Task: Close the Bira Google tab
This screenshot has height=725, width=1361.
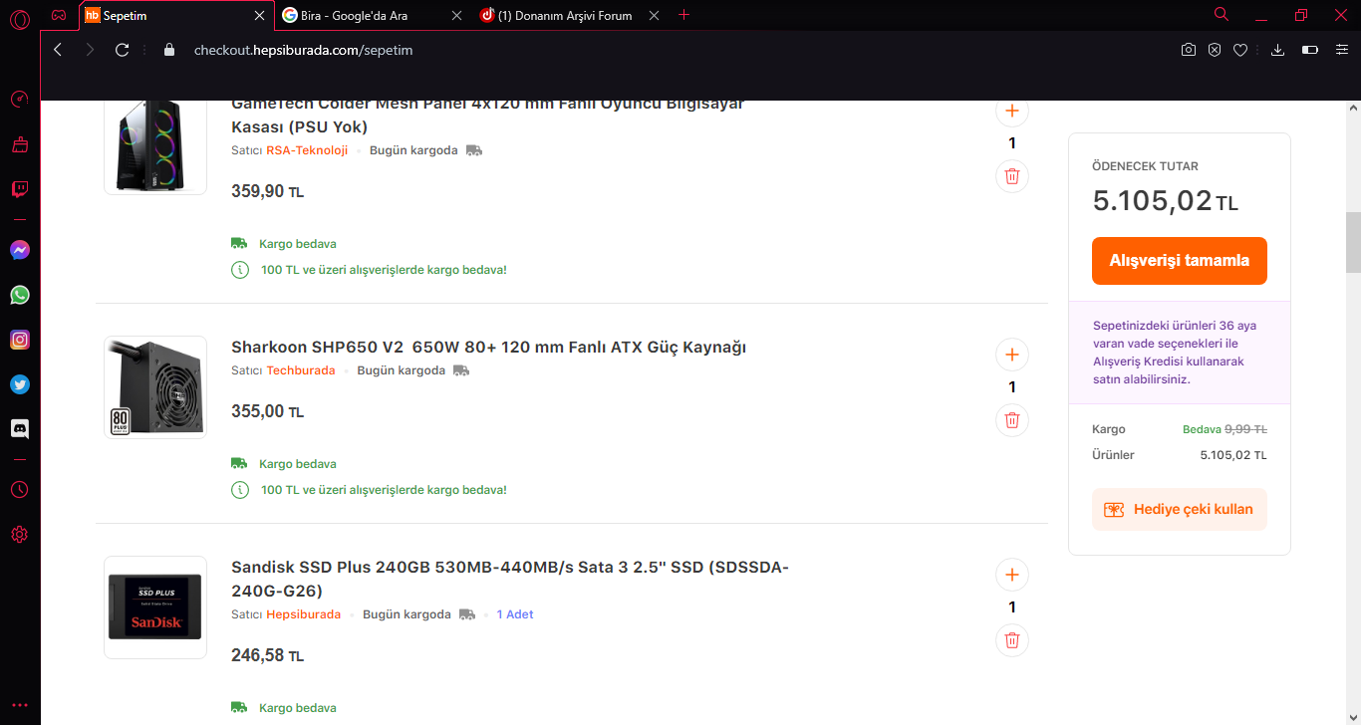Action: click(x=456, y=16)
